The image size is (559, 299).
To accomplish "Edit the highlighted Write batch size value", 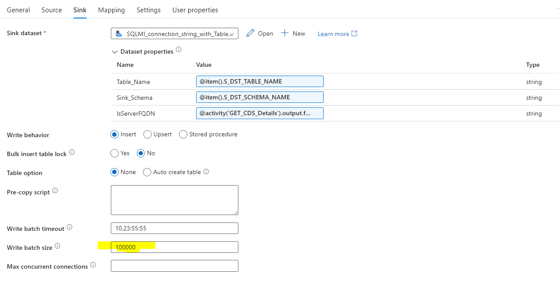I will point(174,247).
